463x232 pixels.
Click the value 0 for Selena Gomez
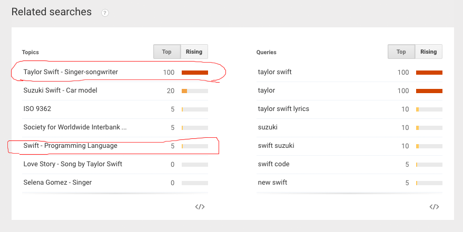(172, 183)
